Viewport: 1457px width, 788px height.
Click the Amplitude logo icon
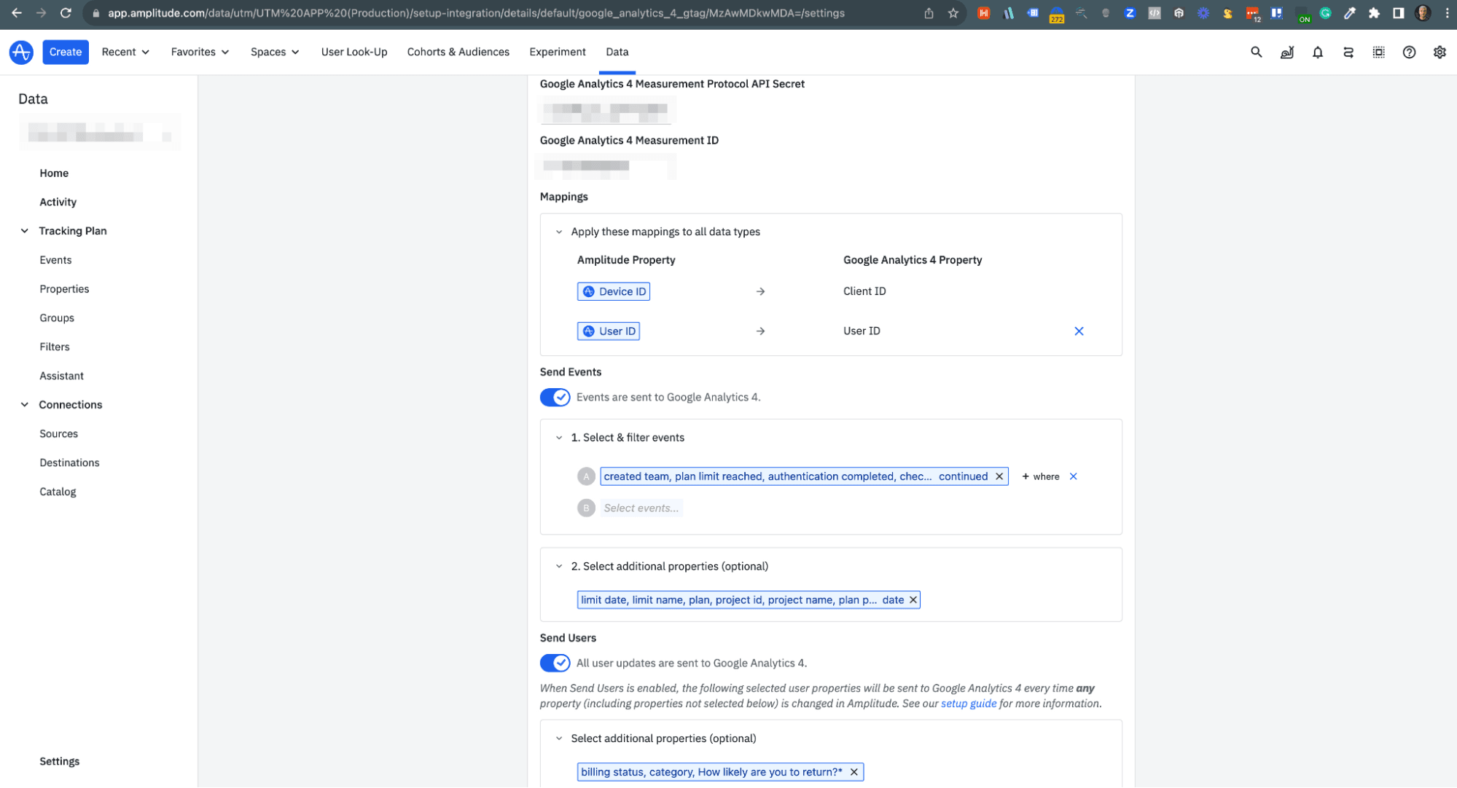pyautogui.click(x=21, y=52)
